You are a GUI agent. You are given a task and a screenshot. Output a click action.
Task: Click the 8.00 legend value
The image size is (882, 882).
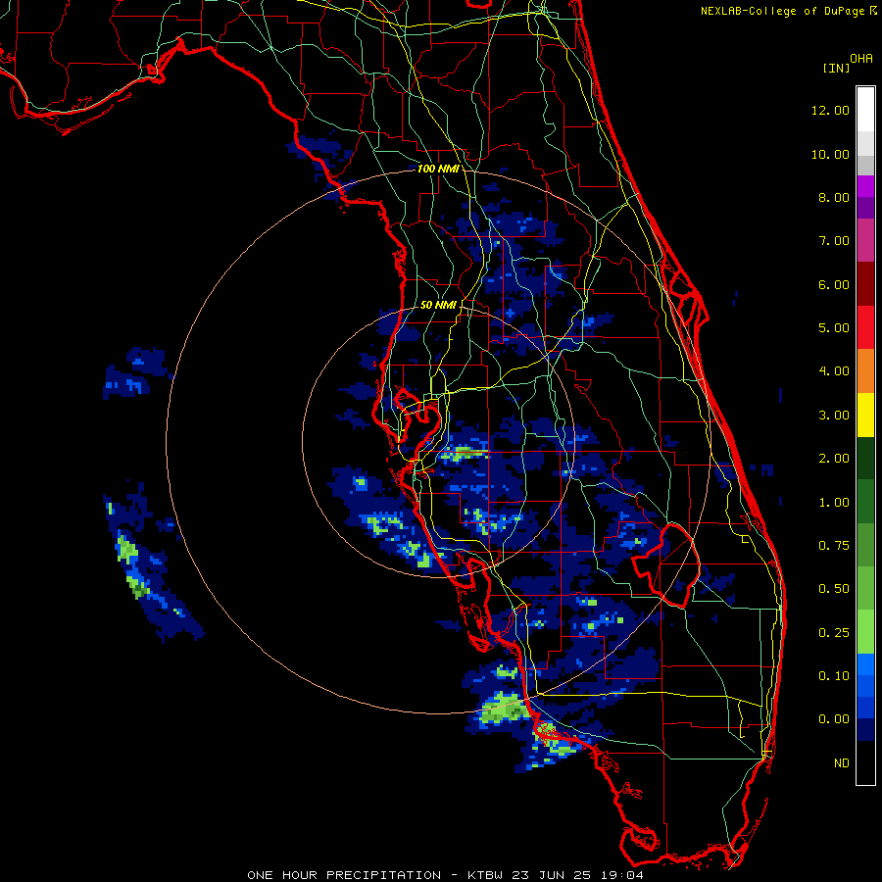(833, 197)
